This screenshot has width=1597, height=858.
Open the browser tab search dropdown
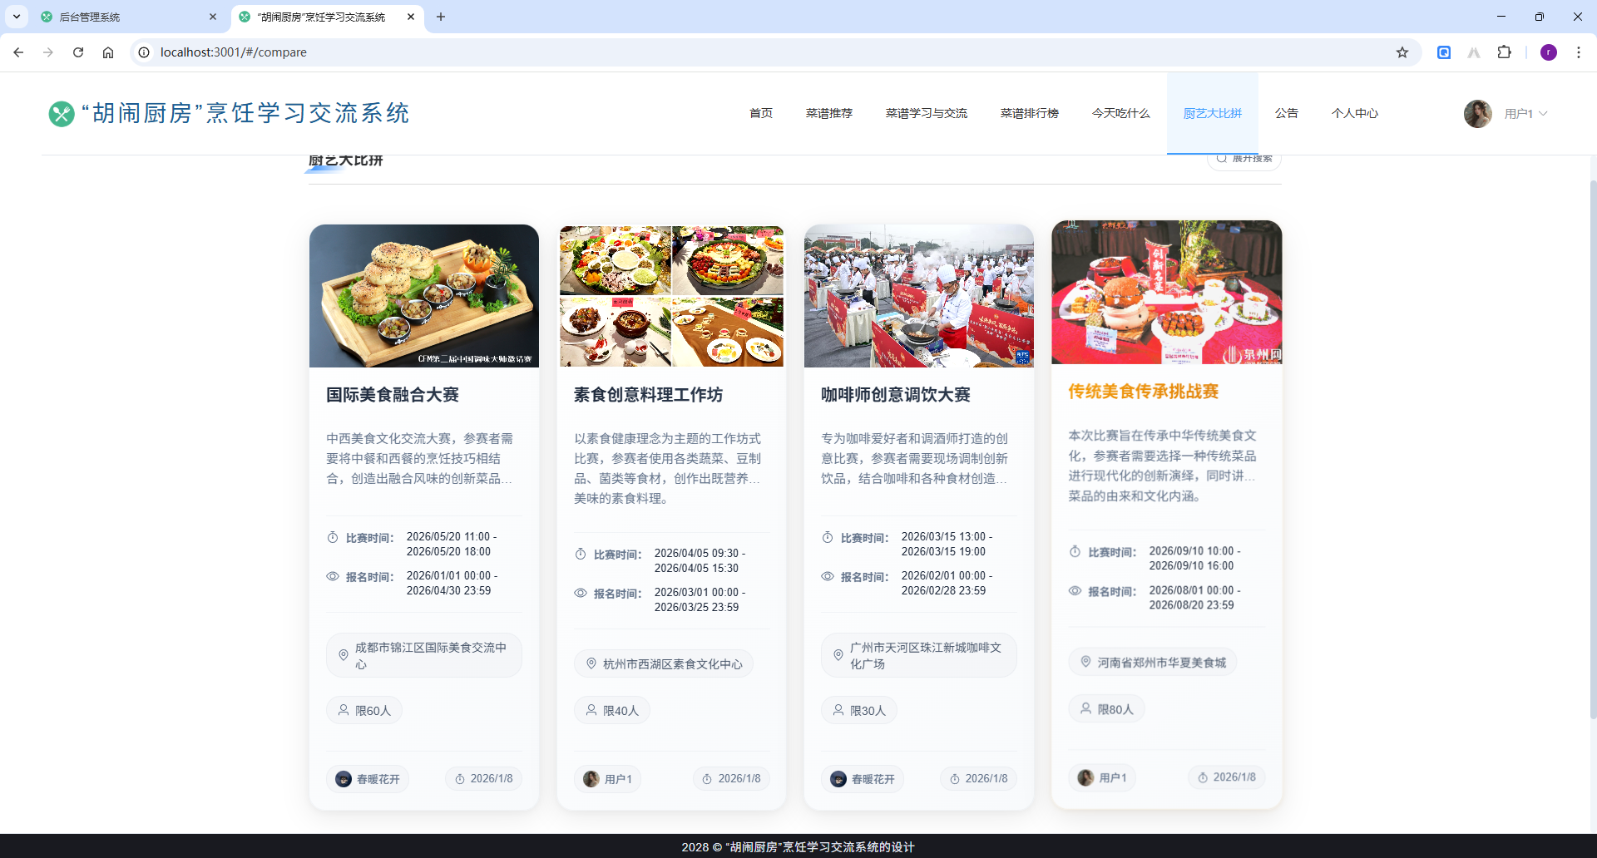click(16, 17)
